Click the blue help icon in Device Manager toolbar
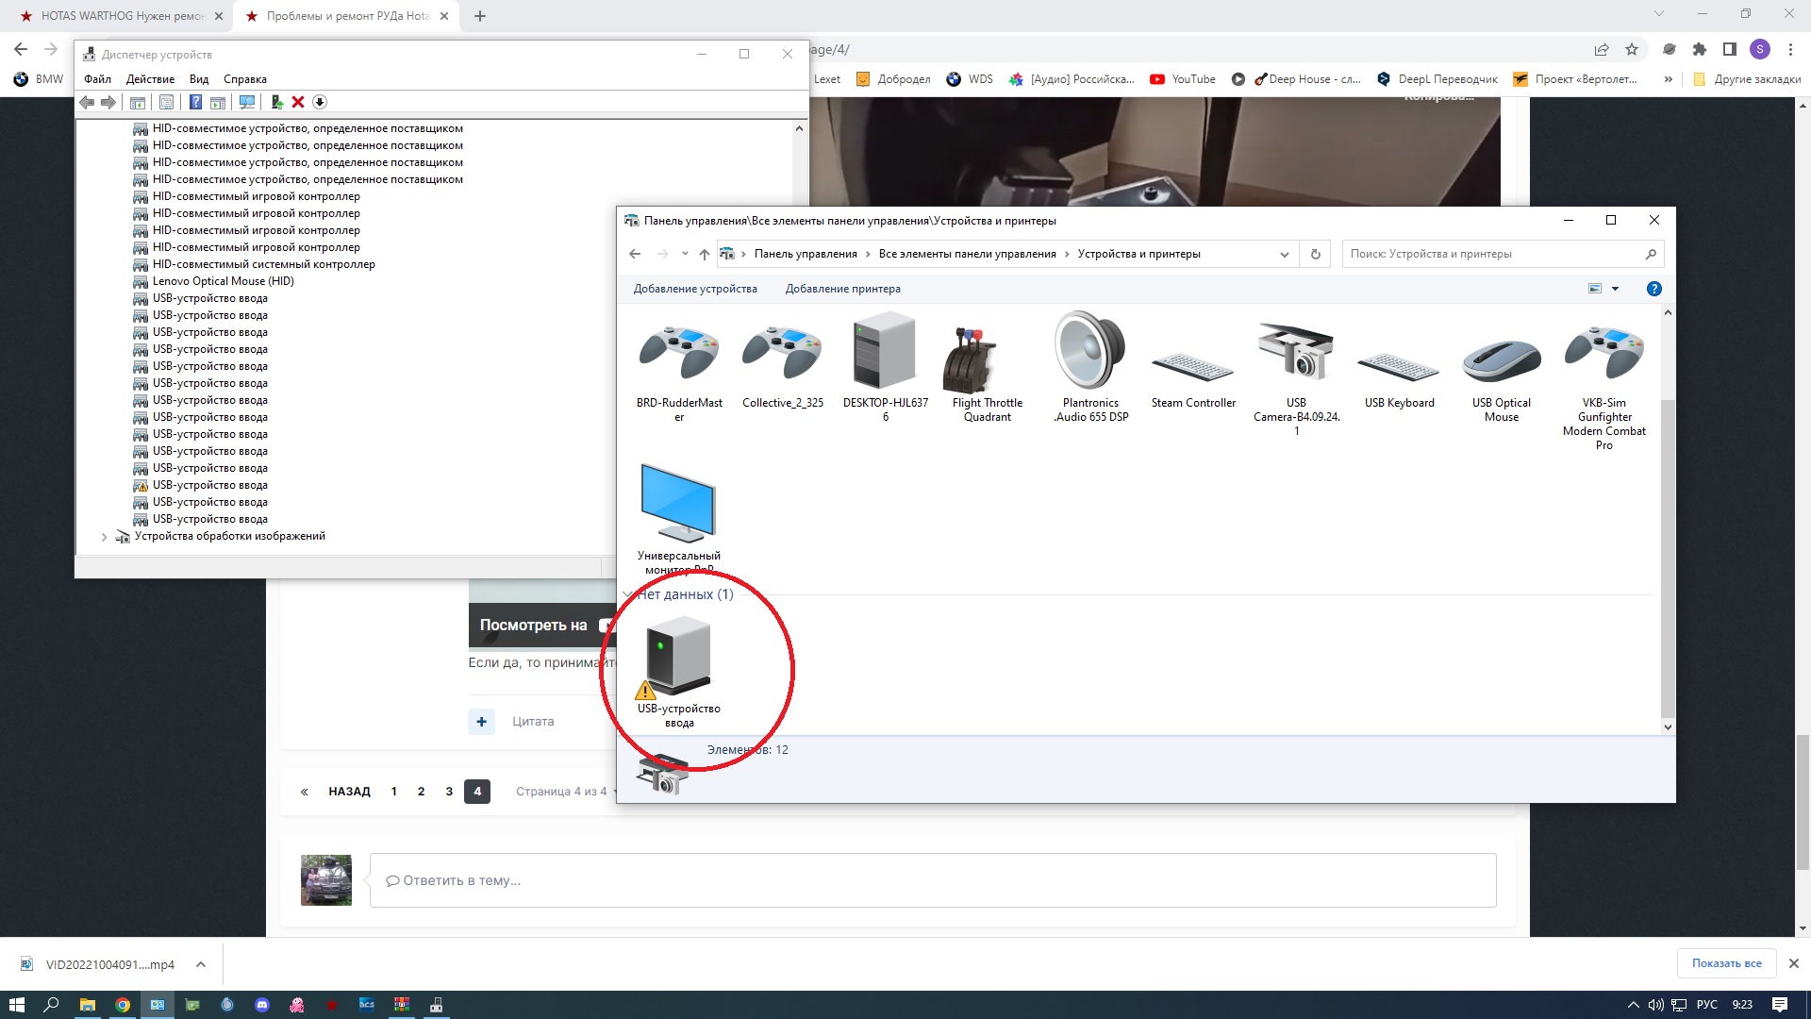1811x1019 pixels. (x=195, y=102)
